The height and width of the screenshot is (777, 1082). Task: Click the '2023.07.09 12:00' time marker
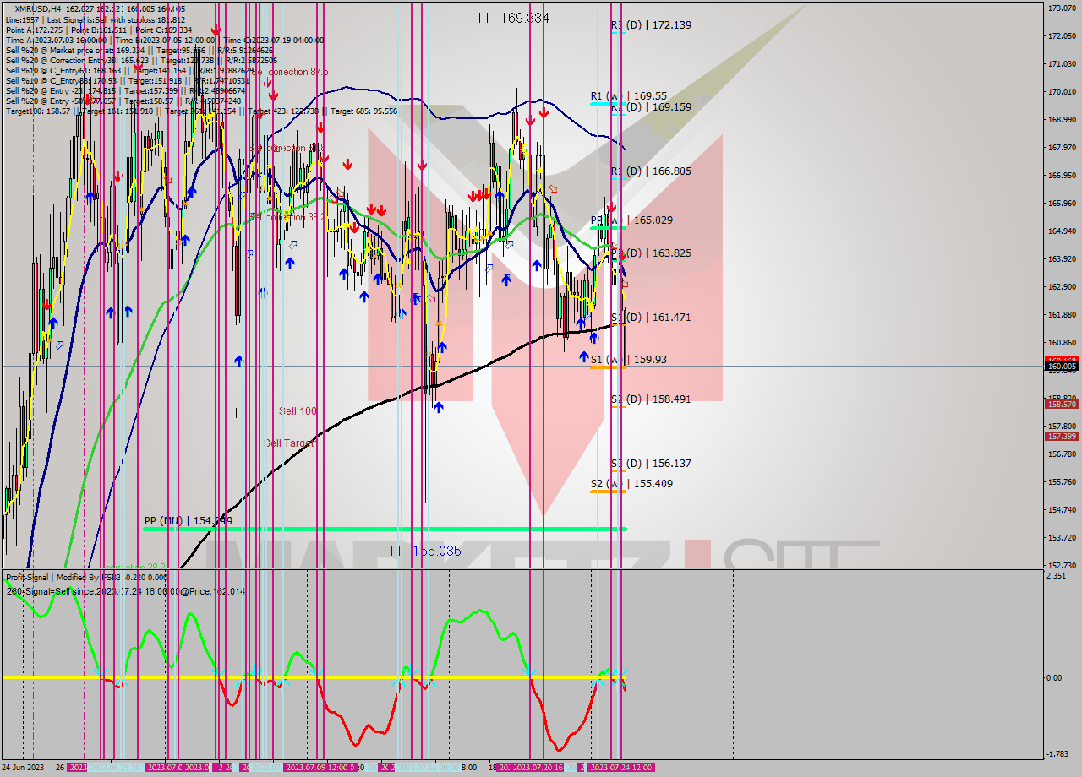pyautogui.click(x=320, y=768)
